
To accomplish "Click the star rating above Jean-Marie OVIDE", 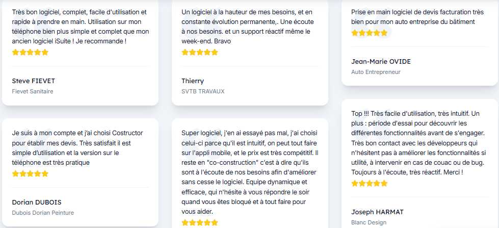I will (370, 33).
